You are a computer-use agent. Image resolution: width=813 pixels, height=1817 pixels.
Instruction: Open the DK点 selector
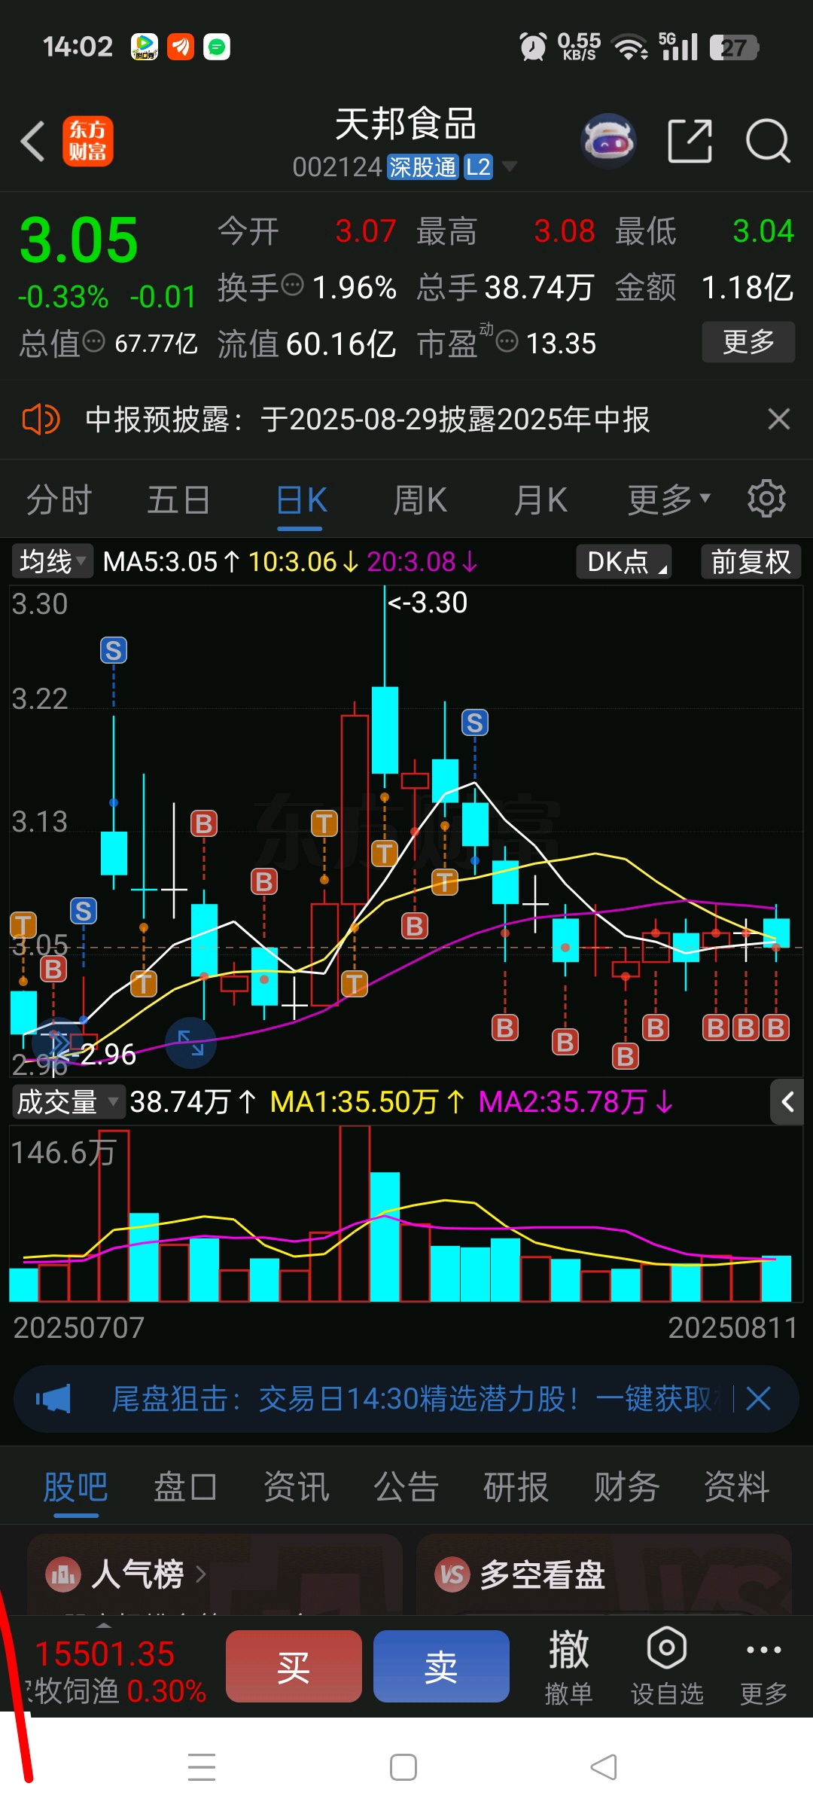pos(624,561)
